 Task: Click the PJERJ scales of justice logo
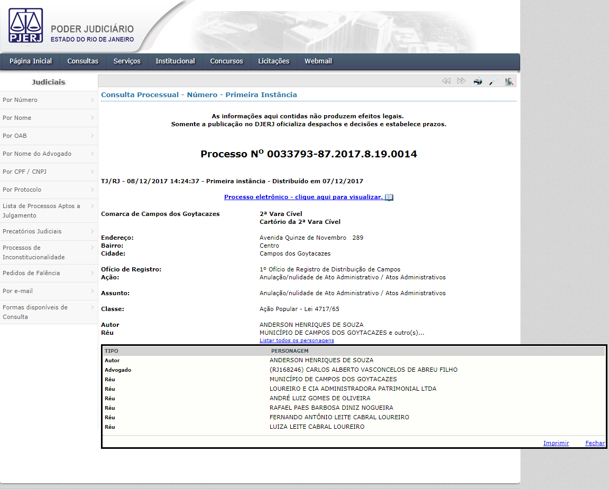coord(25,24)
